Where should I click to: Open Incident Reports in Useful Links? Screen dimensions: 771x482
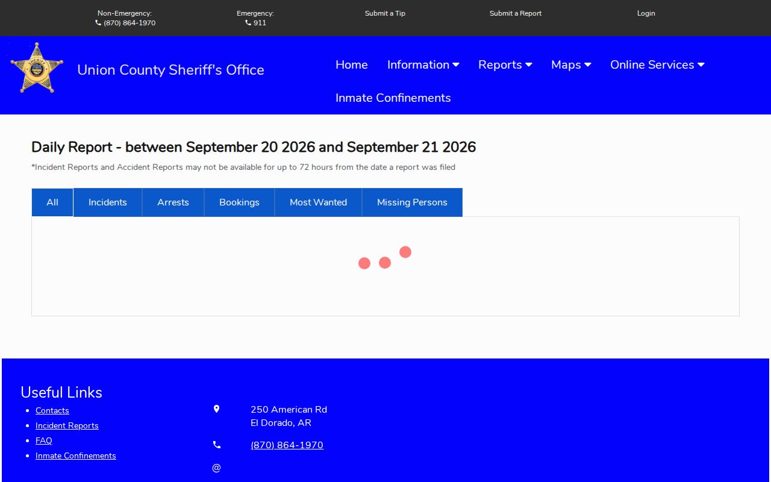pos(67,425)
